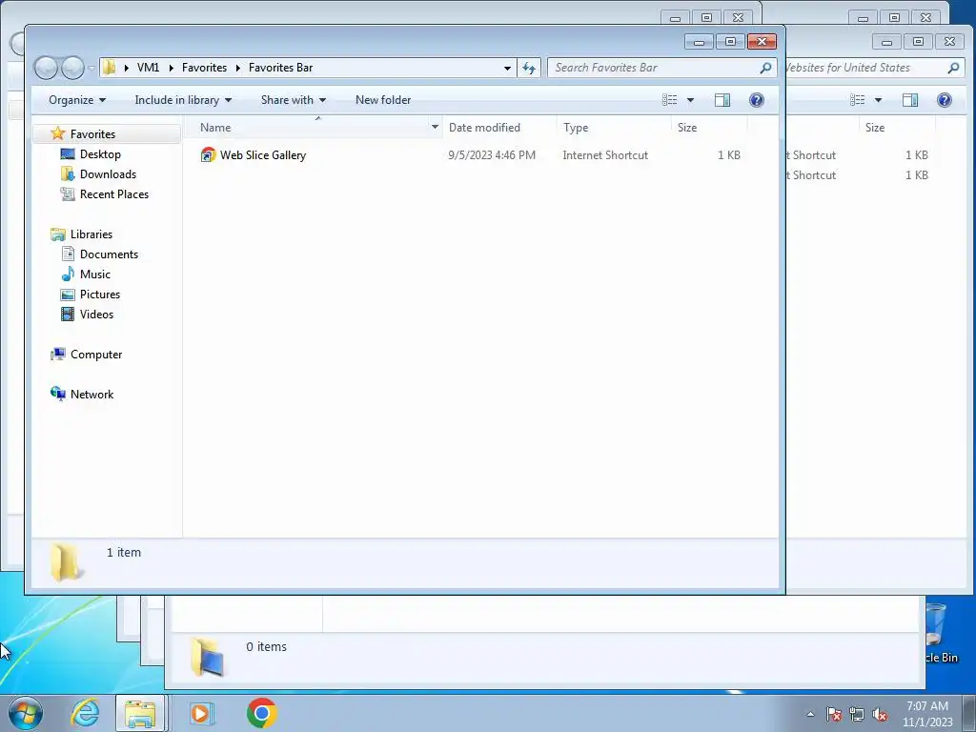Click the Videos film strip icon
This screenshot has height=732, width=976.
pyautogui.click(x=68, y=314)
